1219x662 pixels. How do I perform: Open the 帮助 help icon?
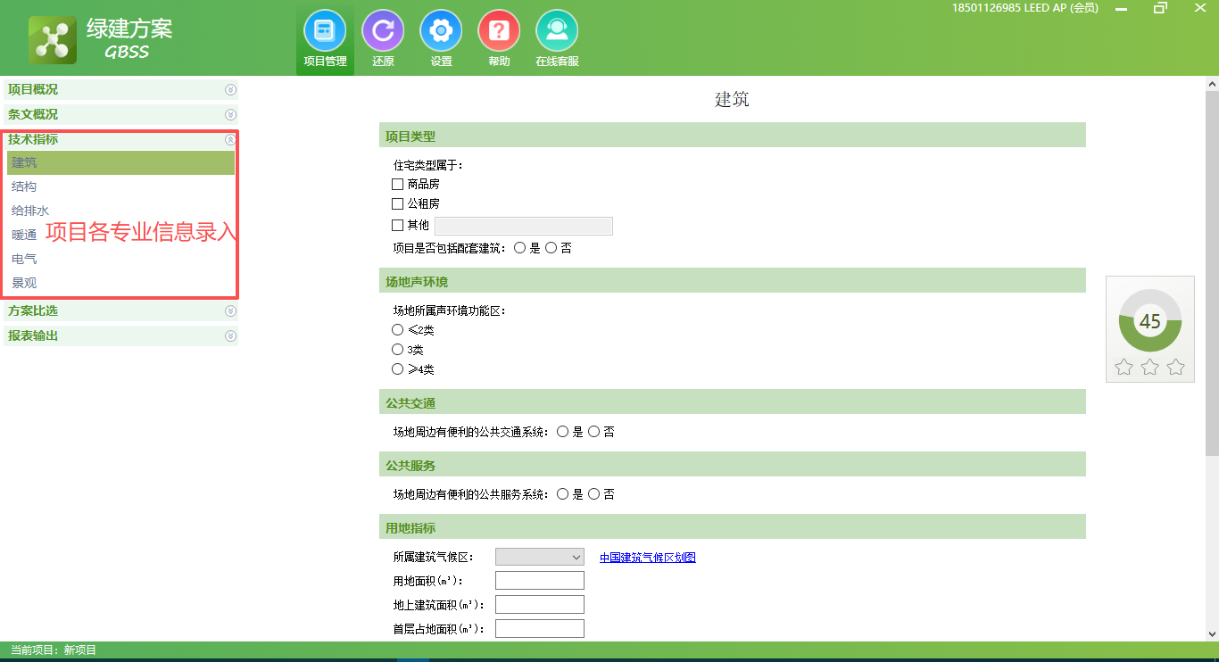tap(499, 36)
